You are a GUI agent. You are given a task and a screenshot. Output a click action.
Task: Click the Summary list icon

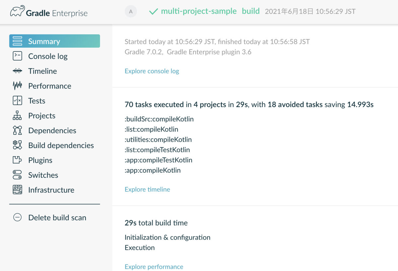pos(17,41)
